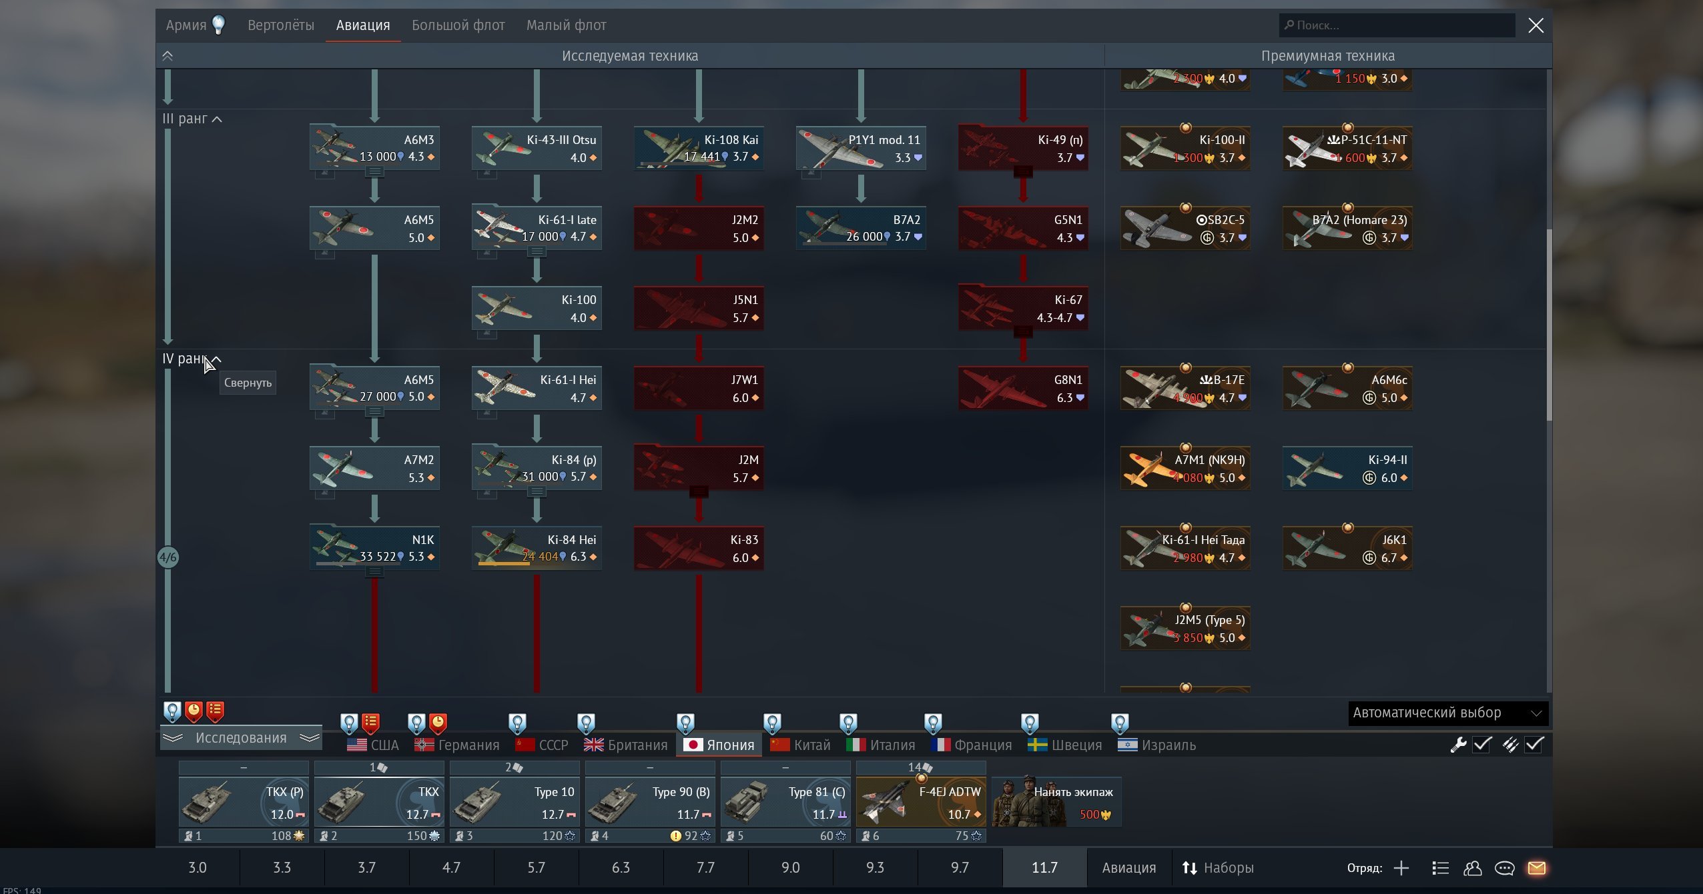Collapse the IV ранг section
This screenshot has height=894, width=1703.
point(216,359)
